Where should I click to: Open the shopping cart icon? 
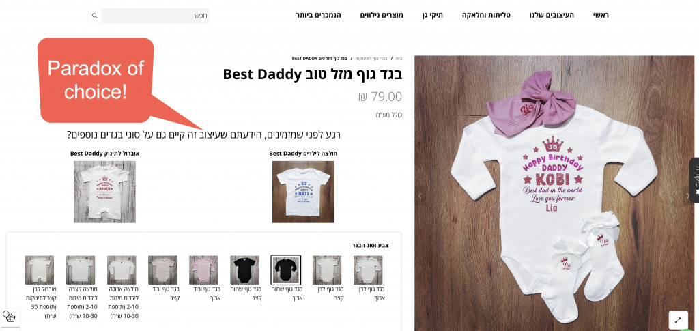(x=9, y=317)
